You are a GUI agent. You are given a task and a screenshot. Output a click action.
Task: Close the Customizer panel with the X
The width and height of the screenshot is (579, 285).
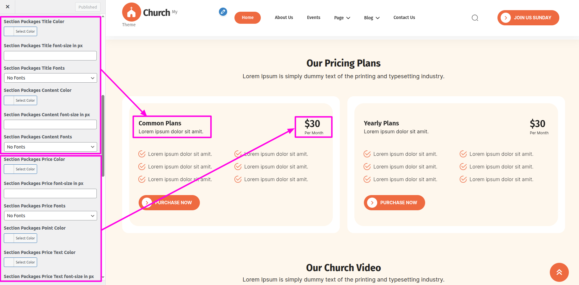click(x=8, y=7)
